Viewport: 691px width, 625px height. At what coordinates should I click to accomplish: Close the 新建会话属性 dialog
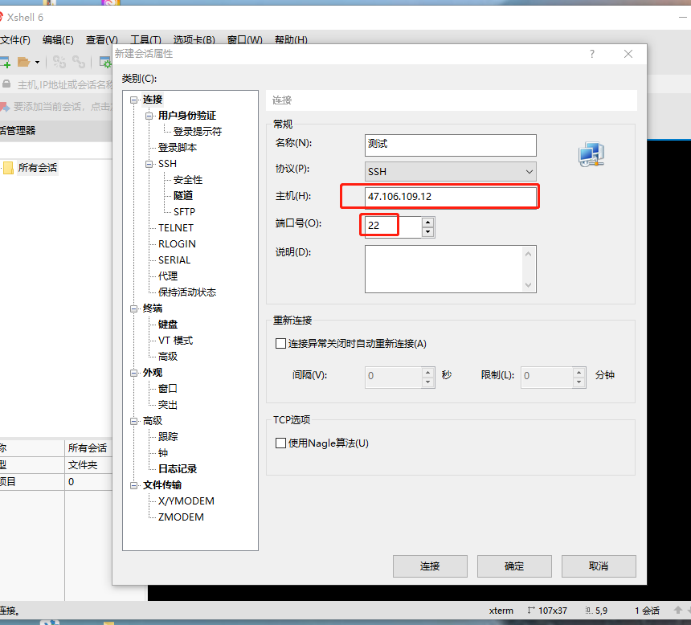click(628, 54)
